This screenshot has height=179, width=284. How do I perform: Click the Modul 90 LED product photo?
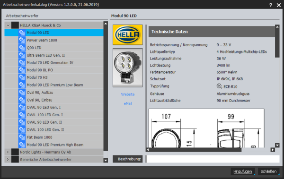tap(128, 68)
